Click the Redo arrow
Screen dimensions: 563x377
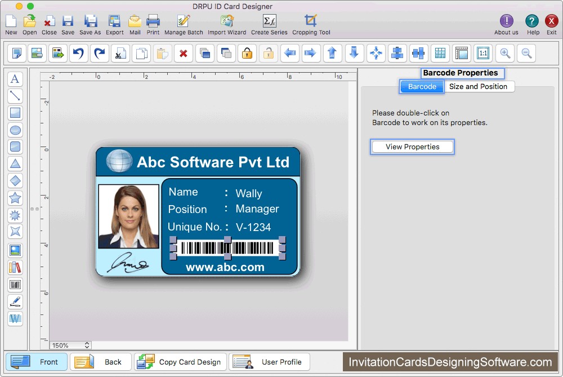coord(100,54)
